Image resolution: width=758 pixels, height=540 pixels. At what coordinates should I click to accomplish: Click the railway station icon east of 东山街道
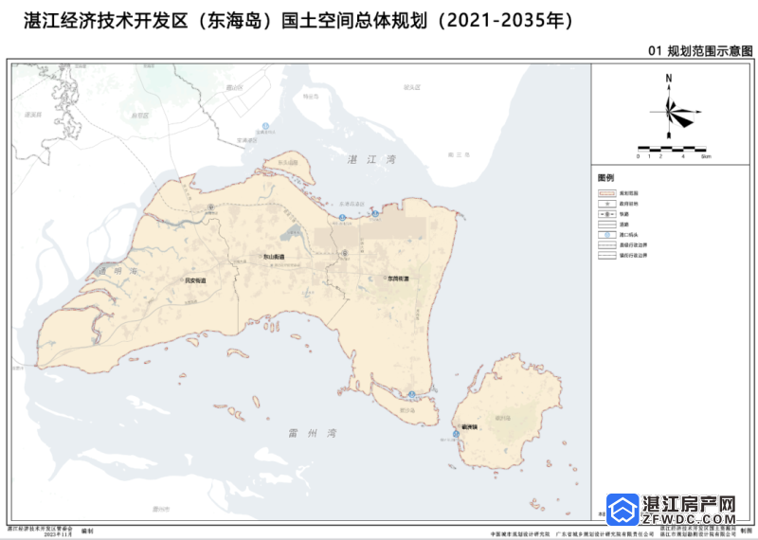click(x=345, y=253)
